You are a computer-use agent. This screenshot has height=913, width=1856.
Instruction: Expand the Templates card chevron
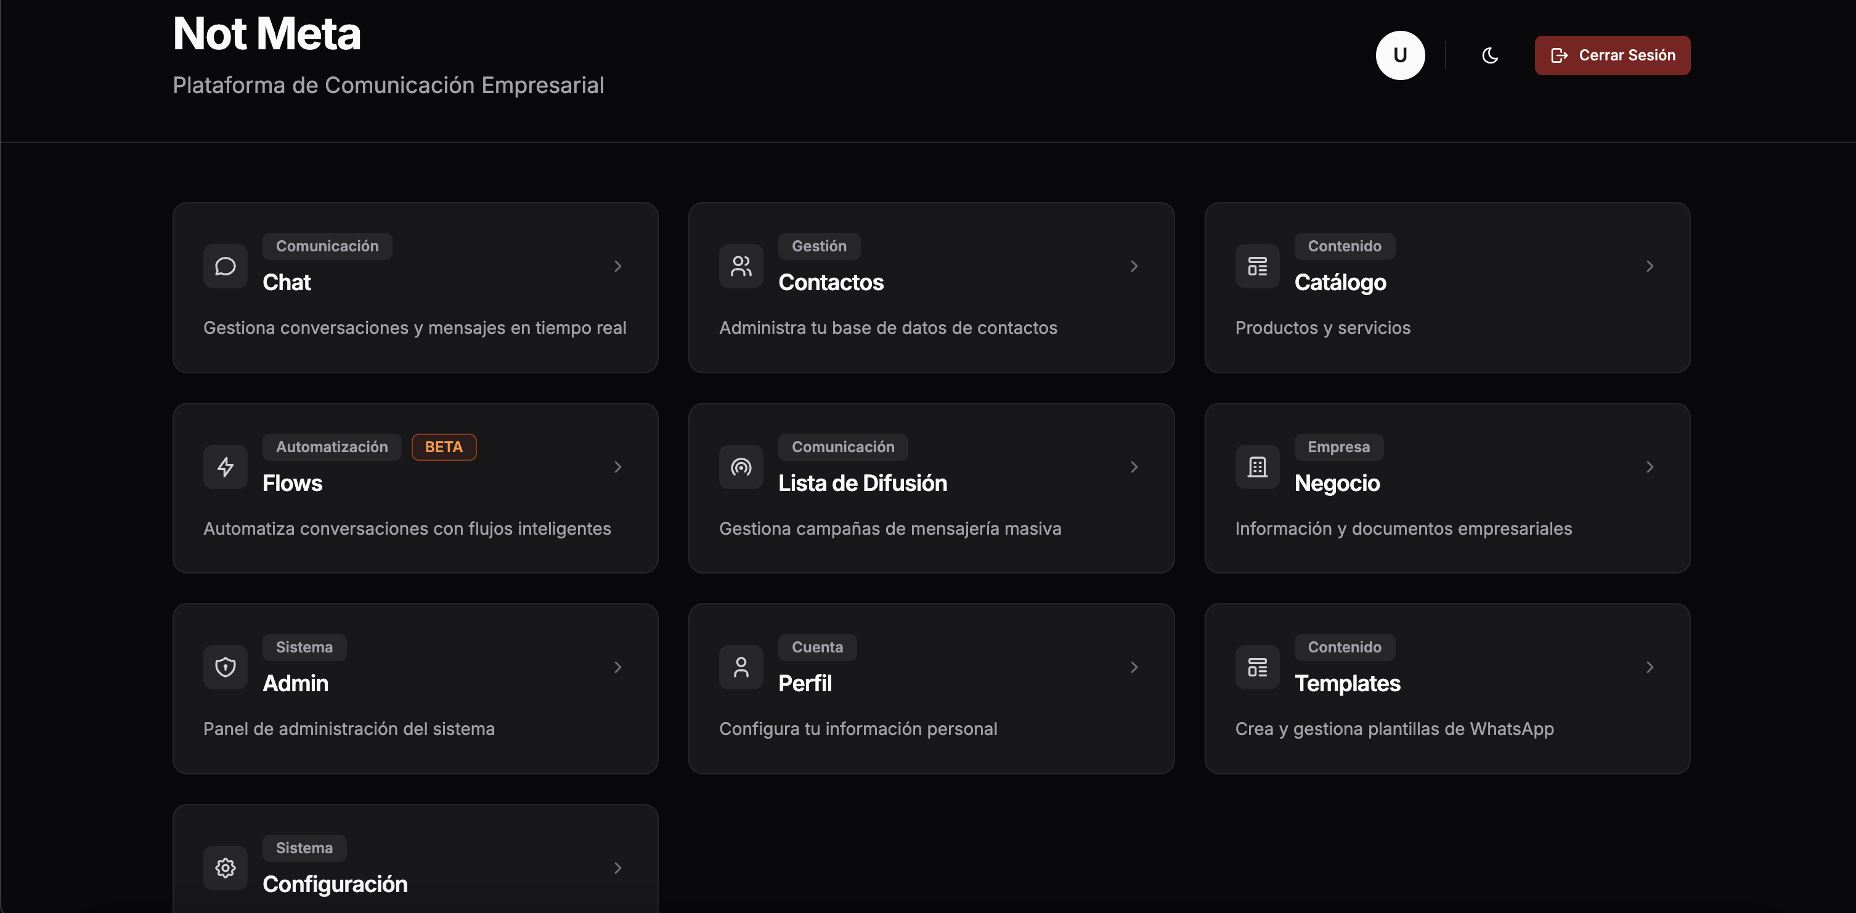[1650, 667]
